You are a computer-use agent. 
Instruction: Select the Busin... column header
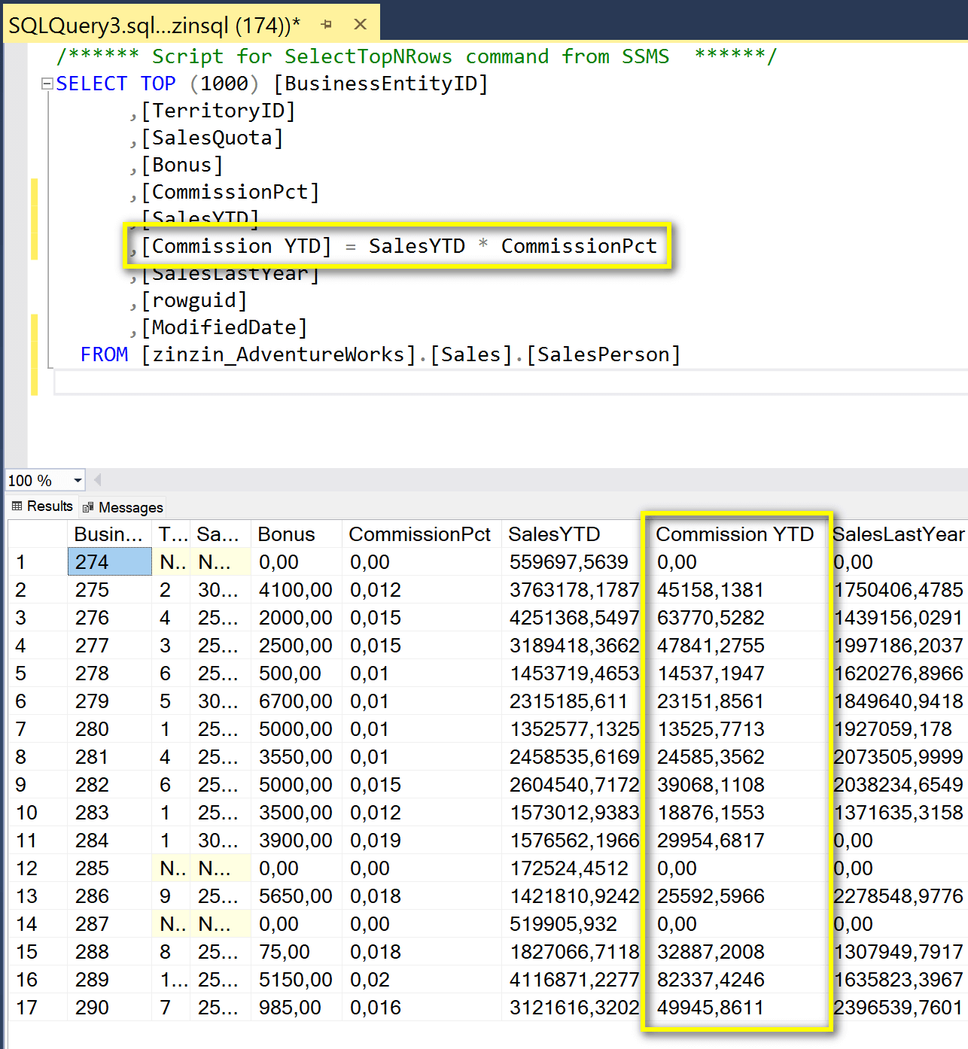109,534
